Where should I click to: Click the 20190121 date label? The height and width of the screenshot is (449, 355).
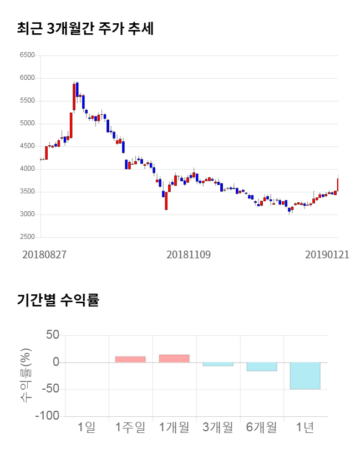pos(327,255)
